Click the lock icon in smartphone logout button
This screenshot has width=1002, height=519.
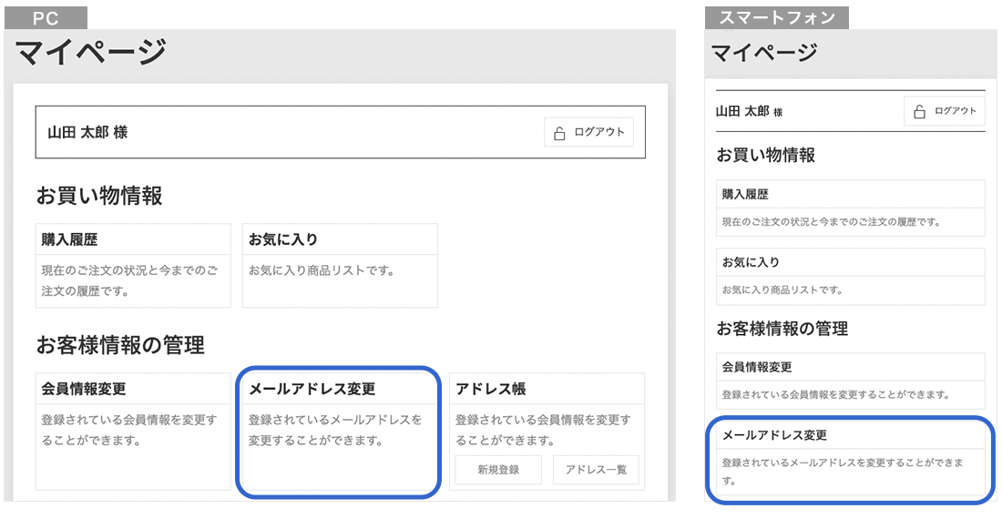(919, 112)
